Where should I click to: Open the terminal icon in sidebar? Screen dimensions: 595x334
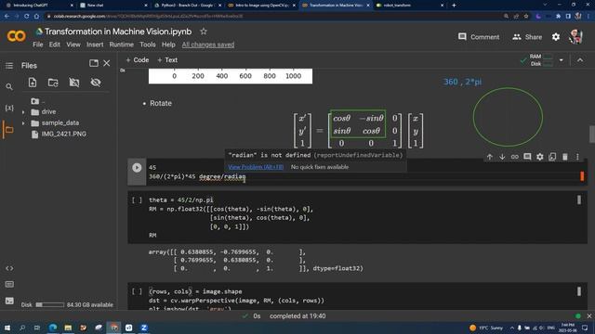click(x=9, y=301)
